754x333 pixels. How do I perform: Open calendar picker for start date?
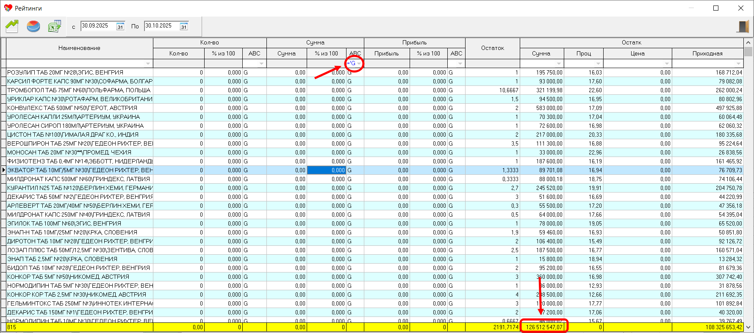(x=120, y=26)
